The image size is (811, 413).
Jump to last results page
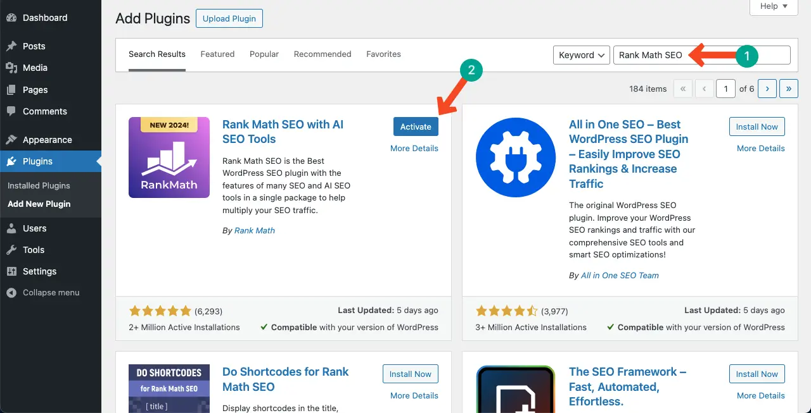coord(789,89)
